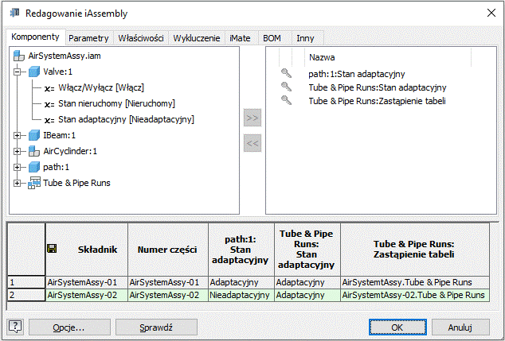Select IBeam:1 in the tree
The height and width of the screenshot is (341, 505).
coord(59,135)
